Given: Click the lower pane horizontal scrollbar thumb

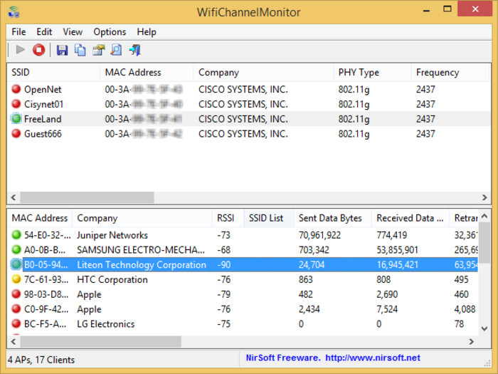Looking at the screenshot, I should click(101, 341).
